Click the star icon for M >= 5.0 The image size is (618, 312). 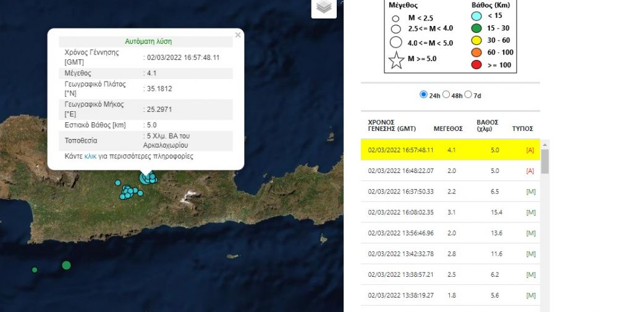(x=396, y=59)
